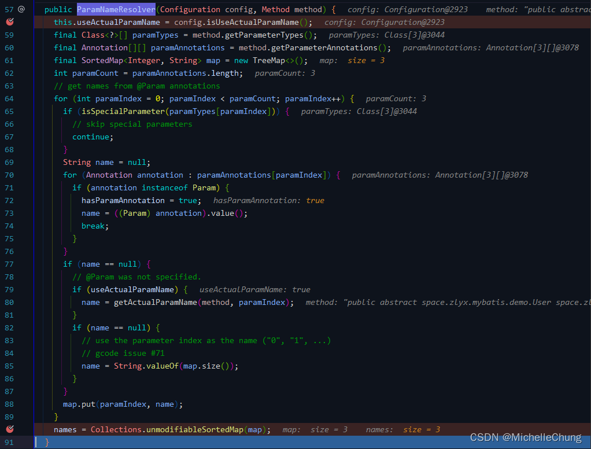591x449 pixels.
Task: Click the 'use the parameter index as the name' comment
Action: tap(176, 341)
